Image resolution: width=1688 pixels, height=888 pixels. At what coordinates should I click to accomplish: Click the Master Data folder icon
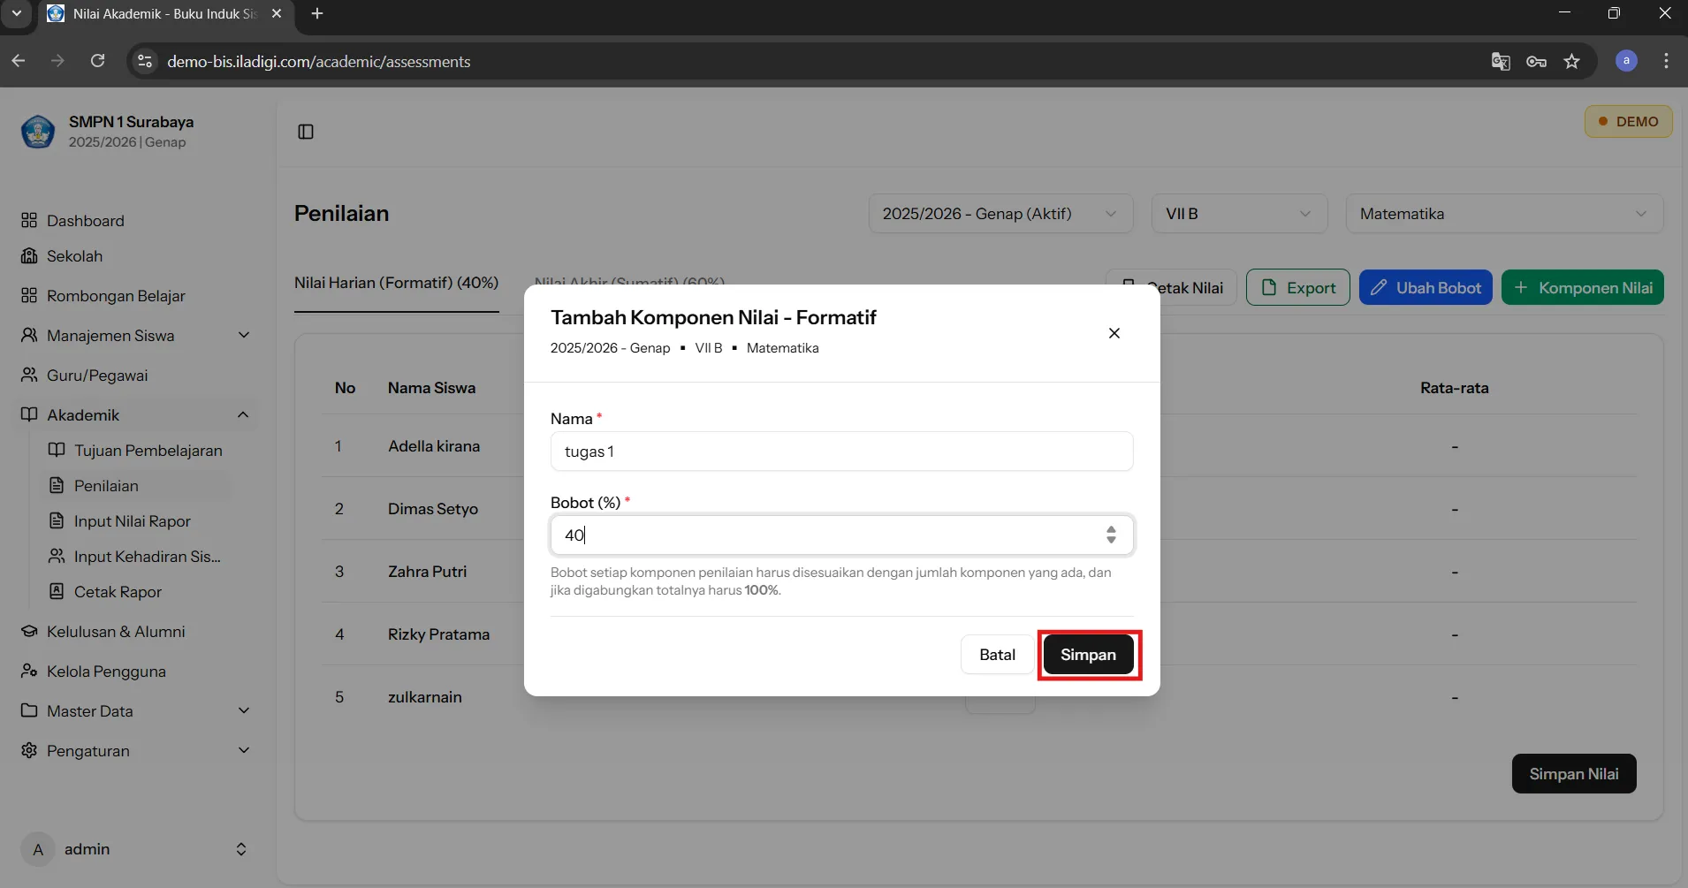pyautogui.click(x=29, y=711)
